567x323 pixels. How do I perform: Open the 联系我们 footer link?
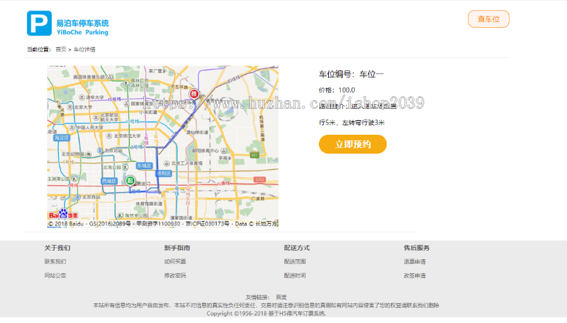(x=55, y=261)
